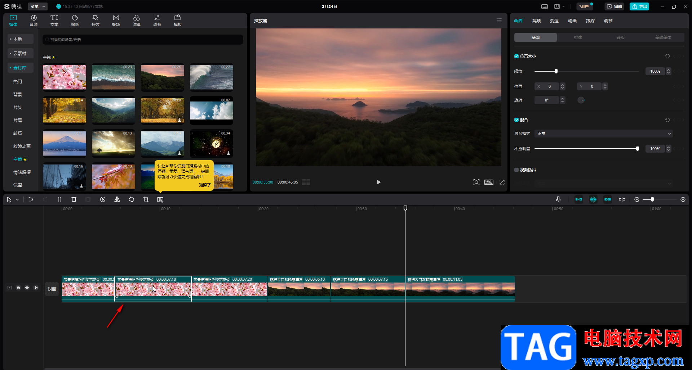The image size is (692, 370).
Task: Play the video in the player
Action: point(378,182)
